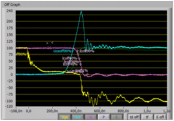Show the green E energy trace
This screenshot has height=121, width=174.
[117, 117]
